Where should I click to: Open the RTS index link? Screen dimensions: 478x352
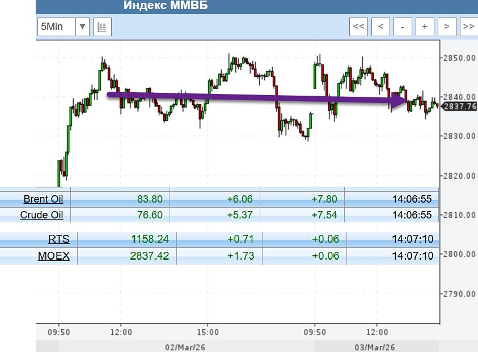(x=59, y=239)
